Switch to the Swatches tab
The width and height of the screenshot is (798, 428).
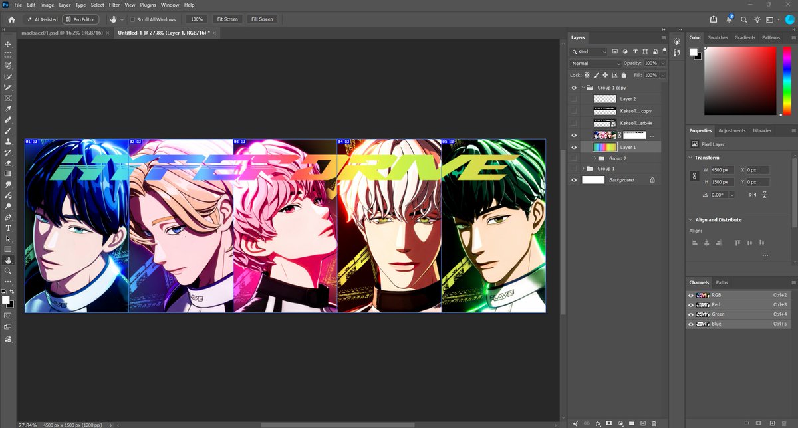(718, 37)
